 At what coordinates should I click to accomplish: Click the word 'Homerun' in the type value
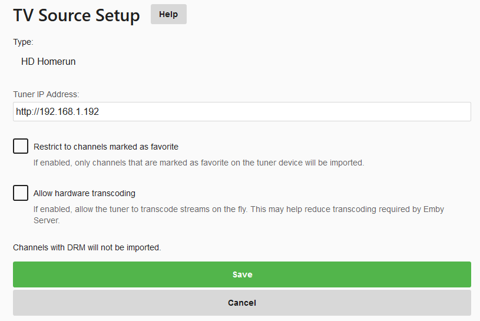pyautogui.click(x=57, y=61)
